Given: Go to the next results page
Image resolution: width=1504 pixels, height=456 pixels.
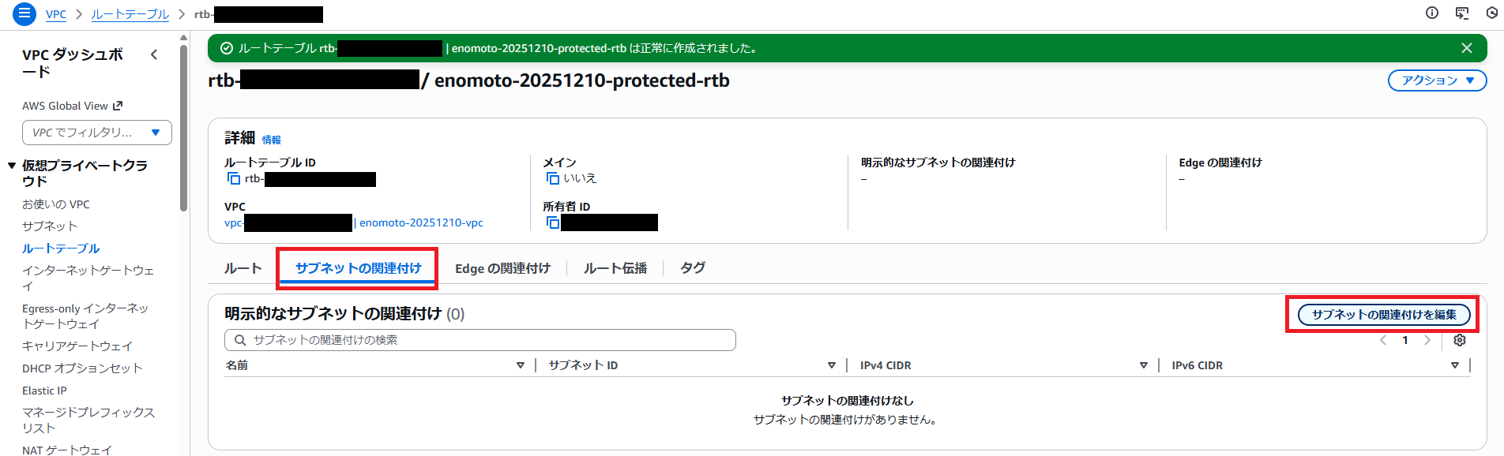Looking at the screenshot, I should 1427,340.
